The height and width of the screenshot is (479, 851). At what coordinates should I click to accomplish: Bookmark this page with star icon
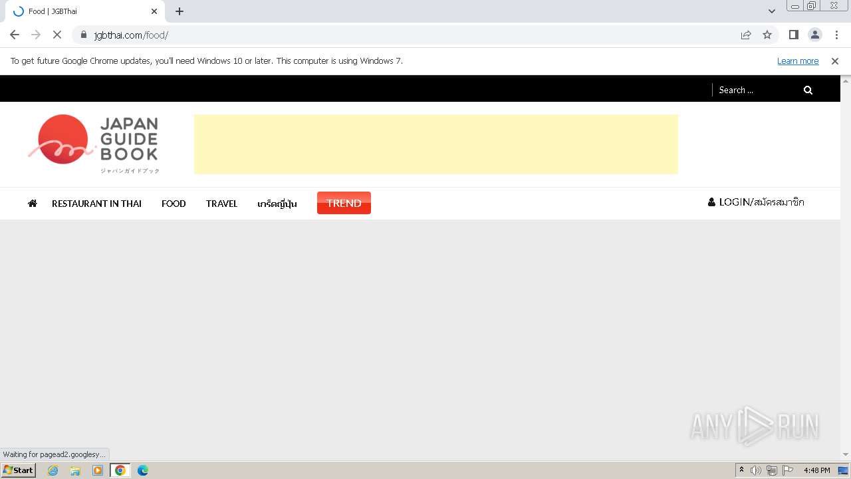(x=767, y=35)
